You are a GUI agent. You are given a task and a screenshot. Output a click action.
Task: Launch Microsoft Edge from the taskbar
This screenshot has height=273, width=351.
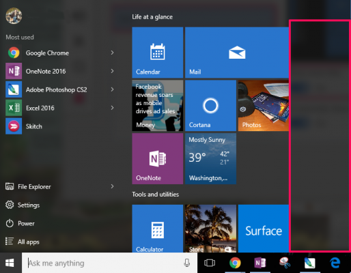coord(335,263)
